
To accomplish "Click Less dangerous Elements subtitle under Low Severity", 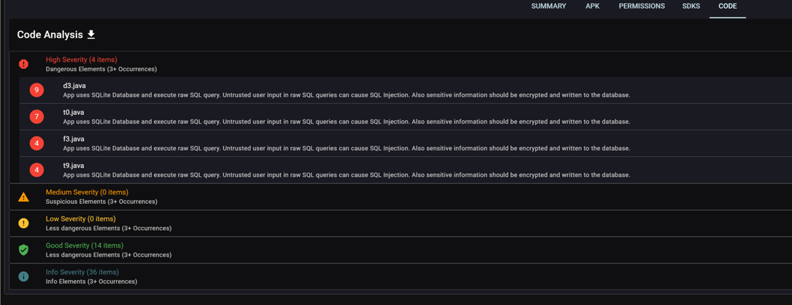I will click(109, 228).
